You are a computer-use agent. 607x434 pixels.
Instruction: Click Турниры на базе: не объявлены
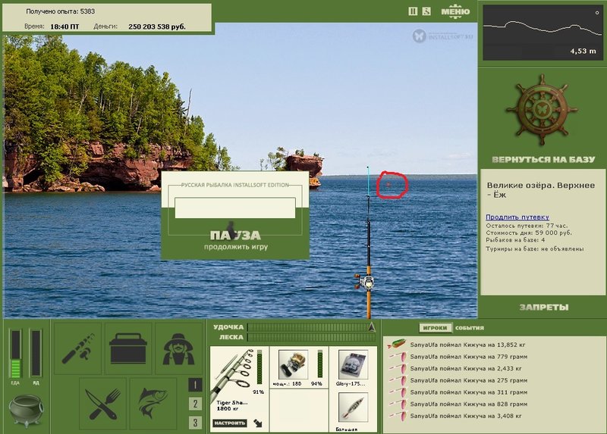point(534,249)
